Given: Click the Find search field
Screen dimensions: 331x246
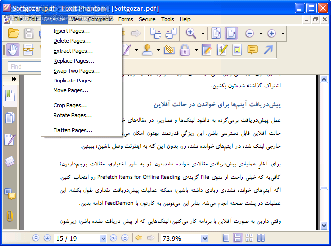Looking at the screenshot, I should point(24,67).
